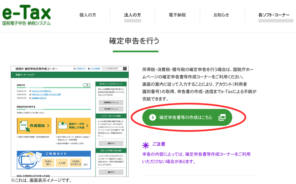Click the caption ※これは、画面表示イメージです。
This screenshot has height=184, width=296.
(x=41, y=180)
